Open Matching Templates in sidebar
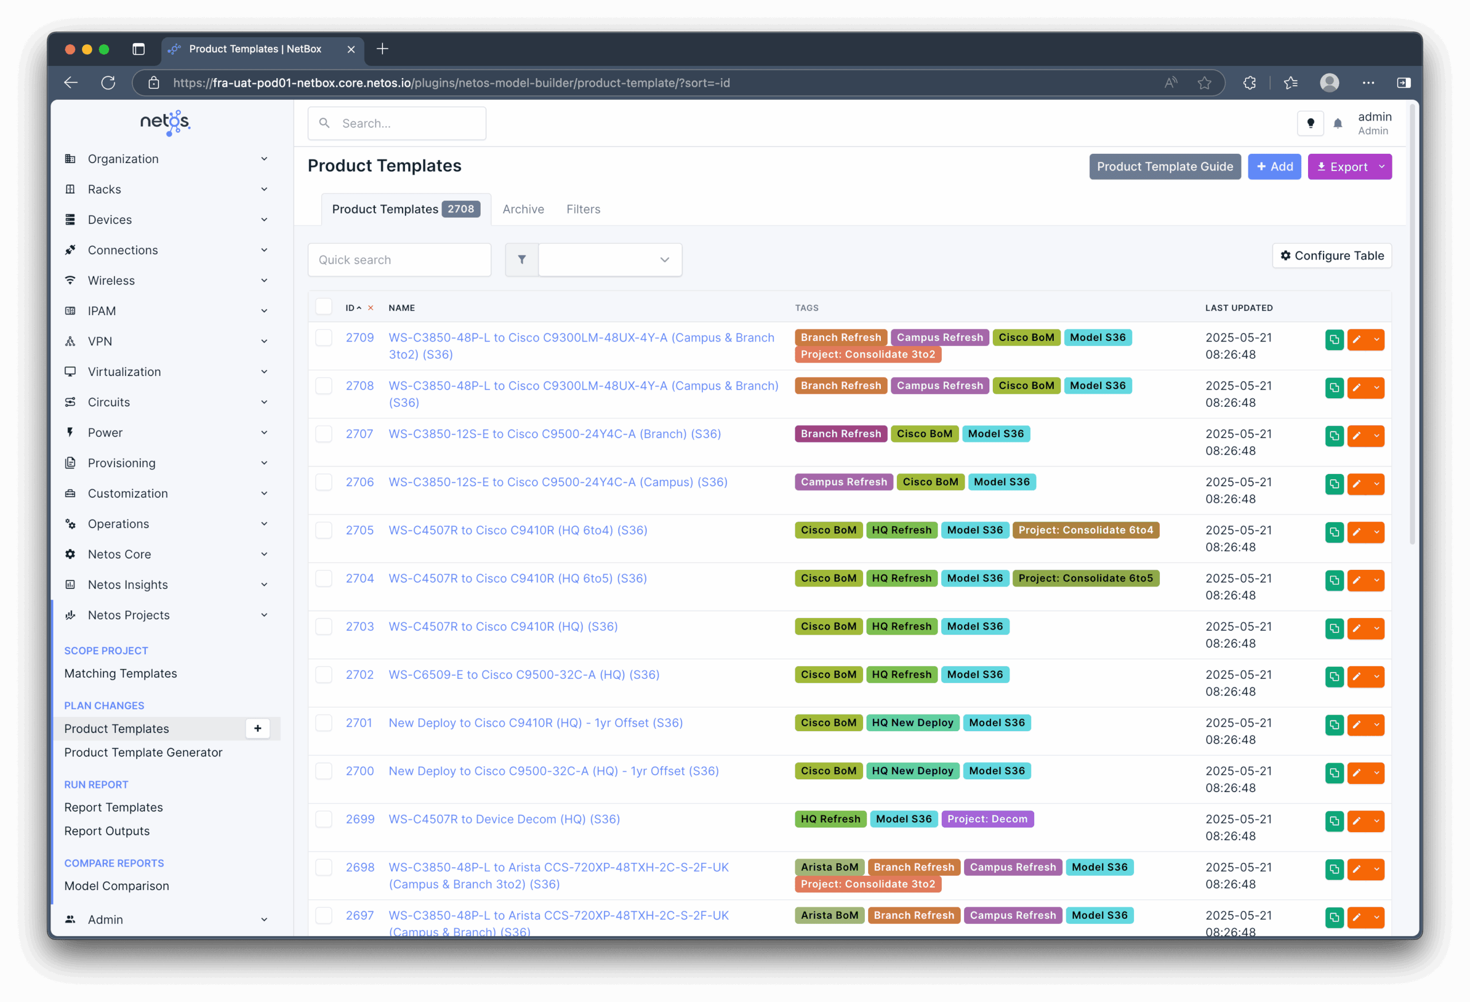 [x=121, y=673]
